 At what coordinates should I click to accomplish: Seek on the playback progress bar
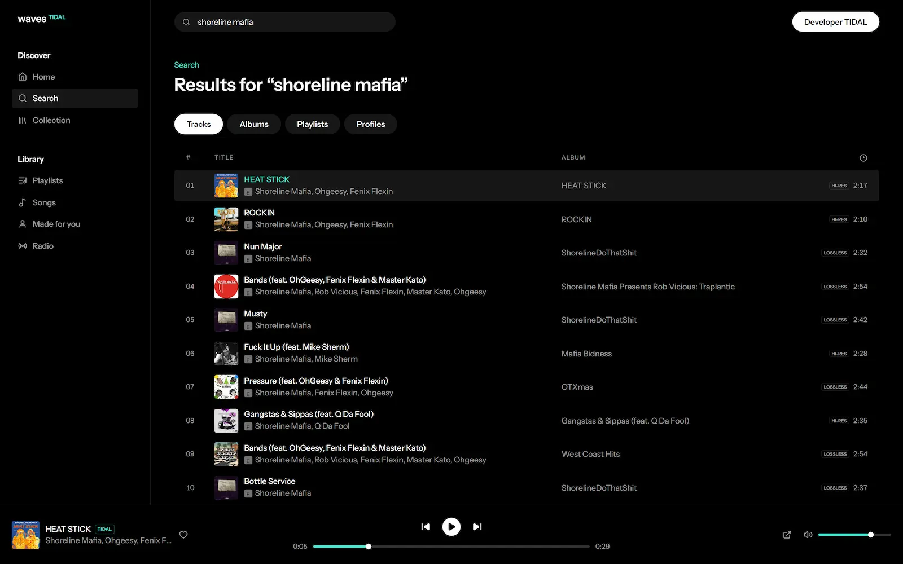(x=451, y=547)
